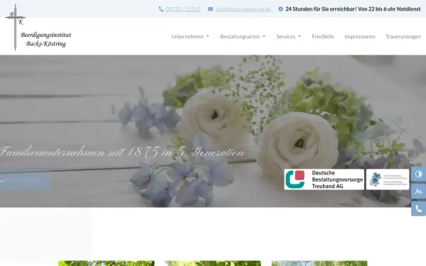426x266 pixels.
Task: Click the email envelope icon in top bar
Action: pyautogui.click(x=210, y=9)
